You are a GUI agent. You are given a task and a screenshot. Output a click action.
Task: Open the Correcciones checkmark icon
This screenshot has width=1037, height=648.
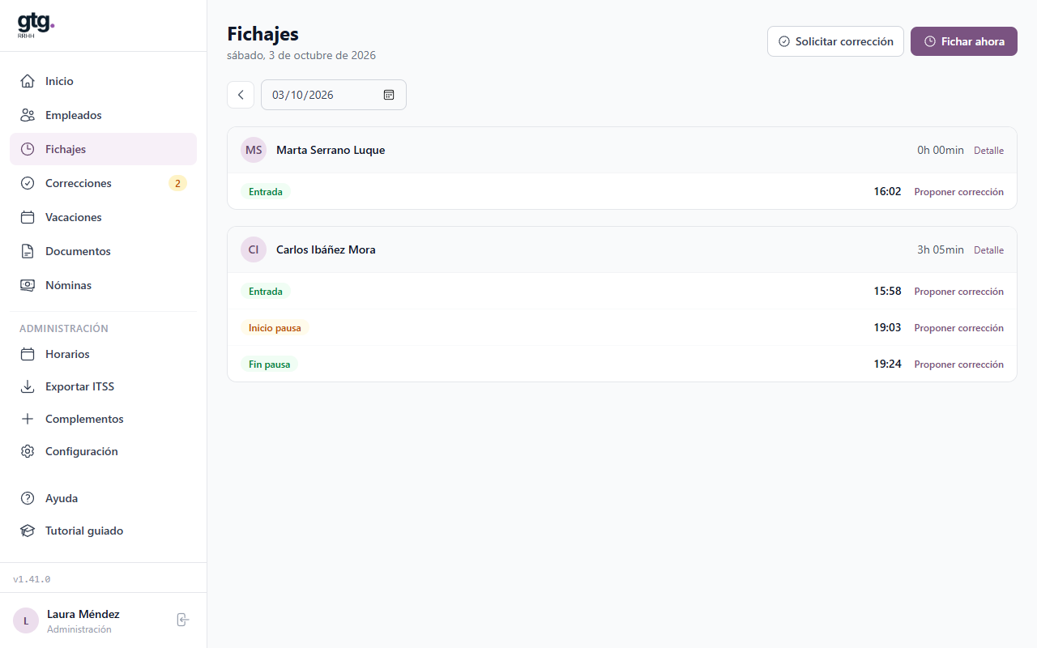tap(28, 183)
